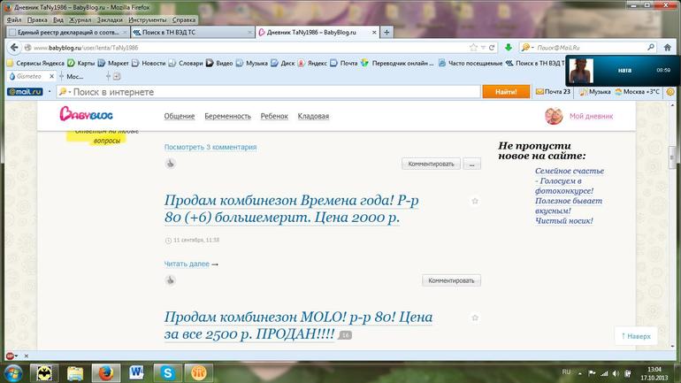Open Продам комбинезон Времена года post title
Image resolution: width=681 pixels, height=383 pixels.
click(291, 209)
